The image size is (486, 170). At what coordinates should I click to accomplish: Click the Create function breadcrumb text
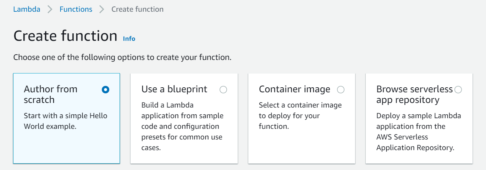[137, 9]
